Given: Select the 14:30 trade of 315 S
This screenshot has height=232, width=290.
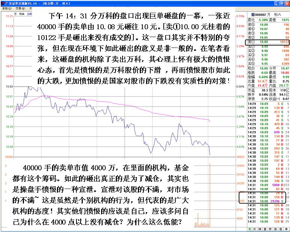Looking at the screenshot, I should pos(268,152).
